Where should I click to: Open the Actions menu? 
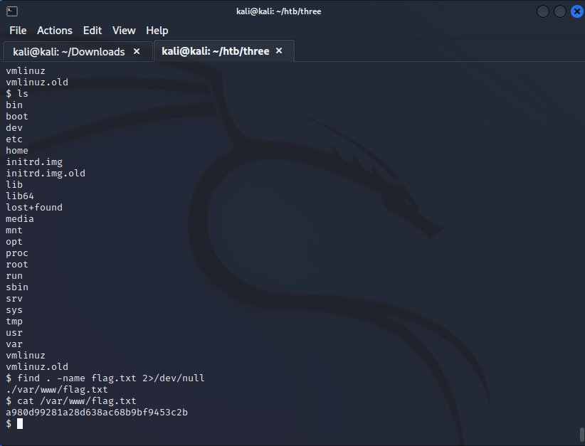55,31
